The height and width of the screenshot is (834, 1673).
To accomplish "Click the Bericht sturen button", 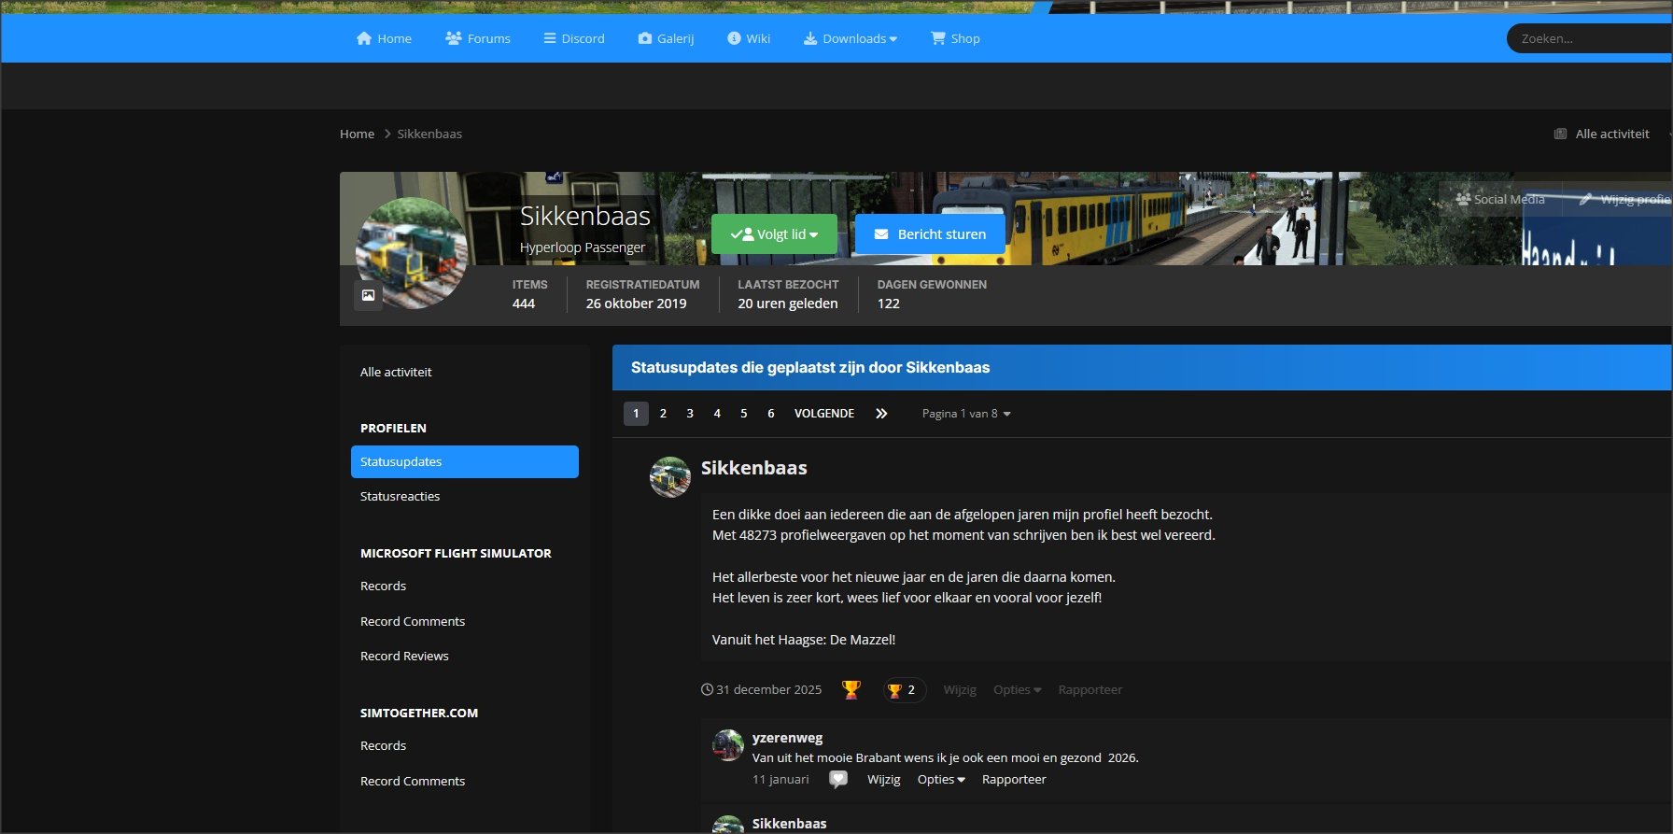I will 930,234.
